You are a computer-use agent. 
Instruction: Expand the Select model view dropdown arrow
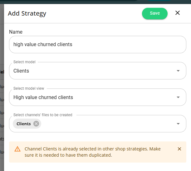tap(178, 97)
